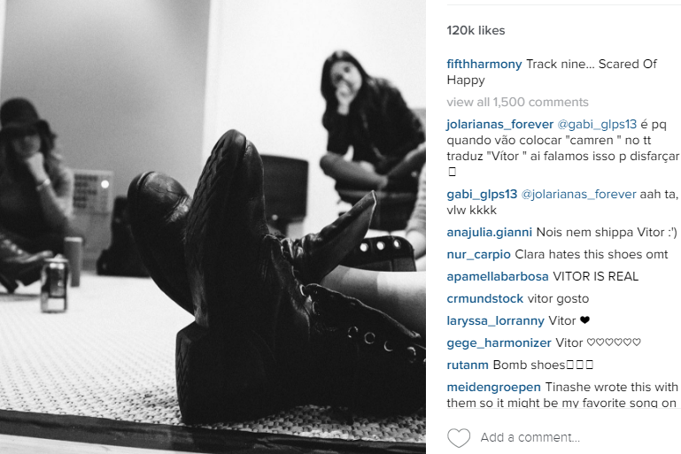681x454 pixels.
Task: Open nur_carpio's profile
Action: point(478,254)
